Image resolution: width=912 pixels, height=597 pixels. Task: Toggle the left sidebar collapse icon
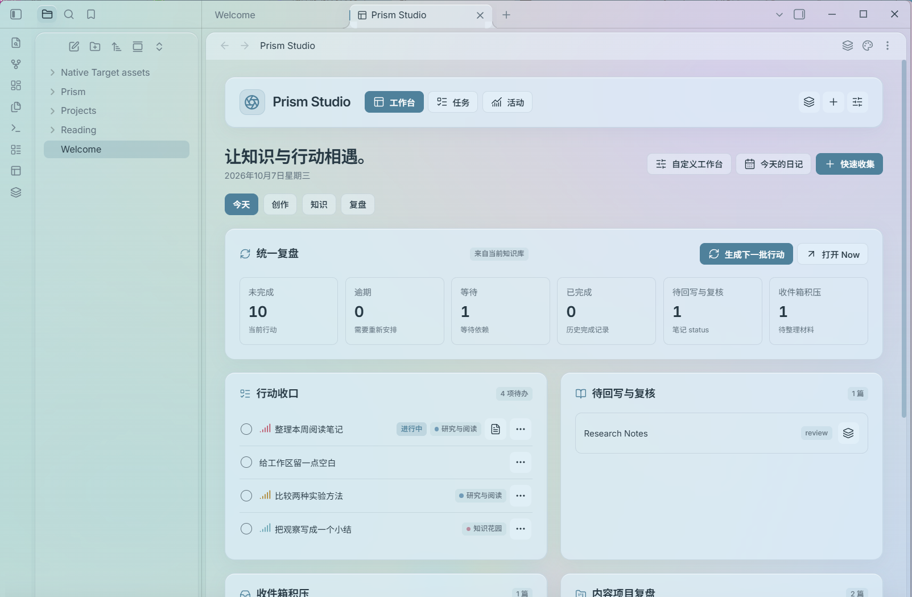pos(16,14)
